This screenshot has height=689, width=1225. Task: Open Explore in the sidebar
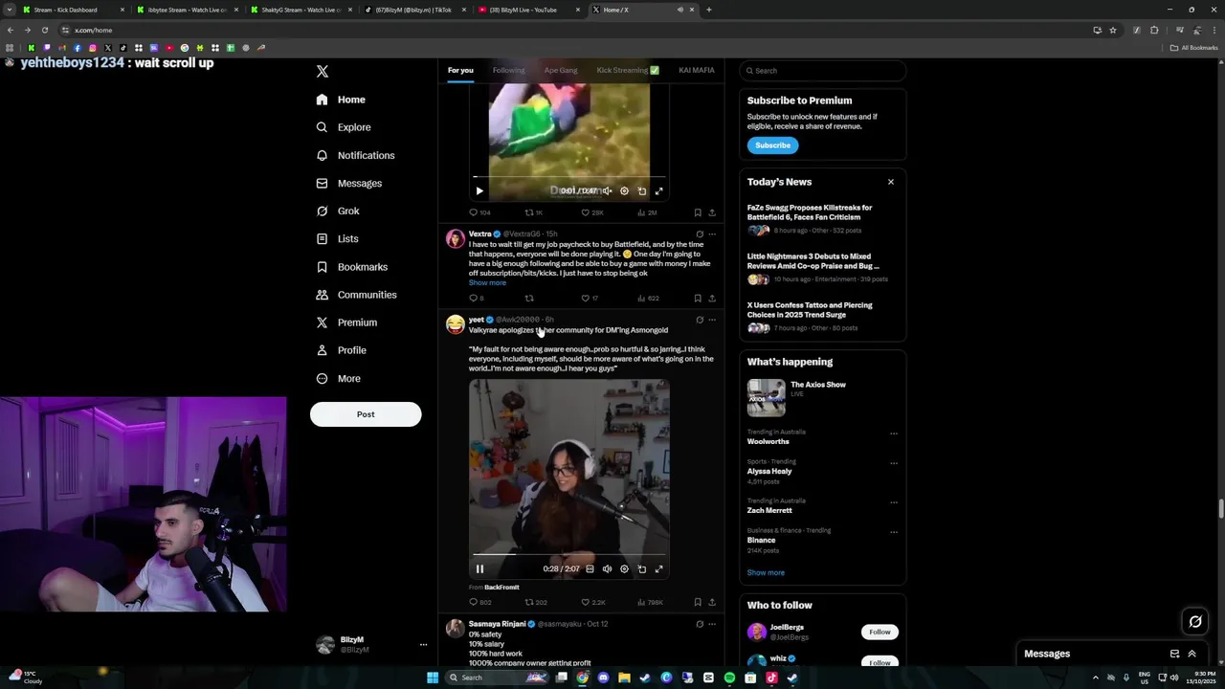[344, 127]
